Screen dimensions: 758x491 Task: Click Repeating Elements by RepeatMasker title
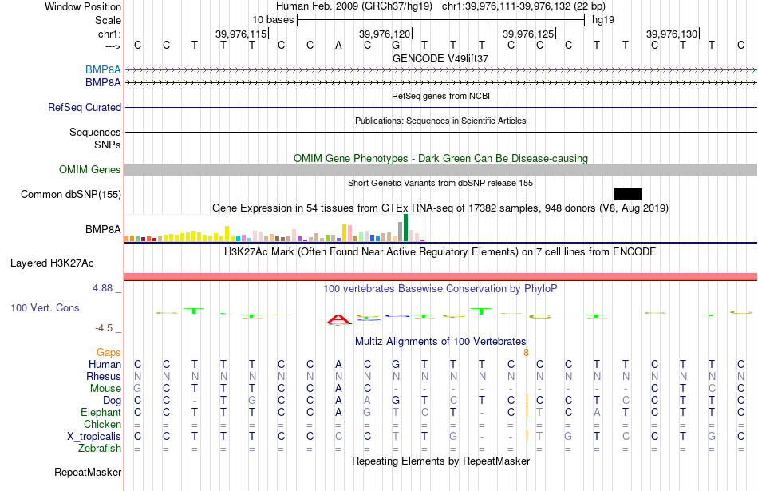440,461
